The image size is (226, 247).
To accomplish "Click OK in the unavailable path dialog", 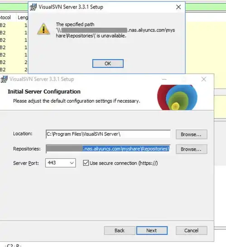I will point(108,63).
